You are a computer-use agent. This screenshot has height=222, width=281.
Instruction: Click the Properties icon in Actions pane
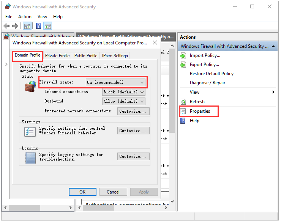pos(183,111)
